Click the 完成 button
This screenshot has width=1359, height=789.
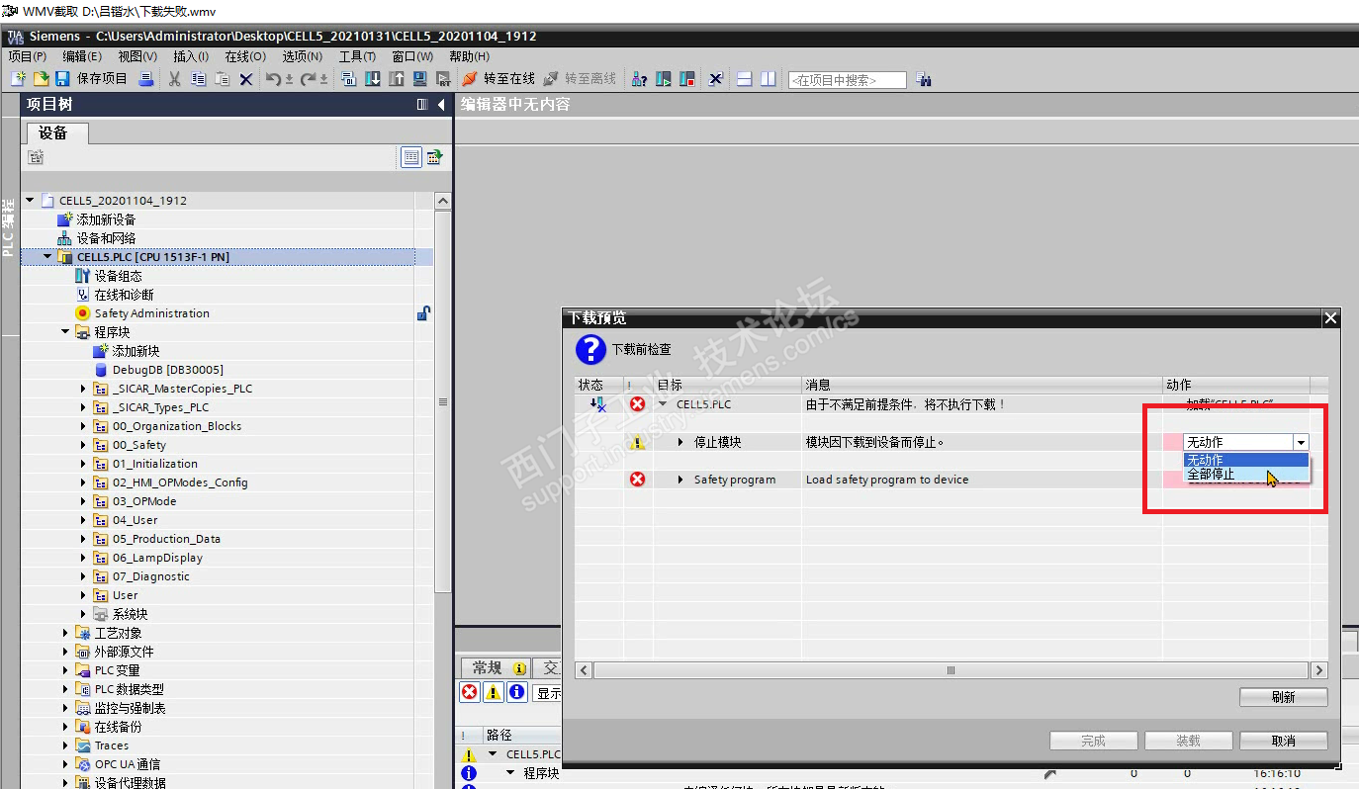pos(1094,741)
